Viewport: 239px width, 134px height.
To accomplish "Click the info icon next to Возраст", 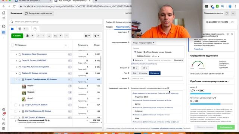I will pos(128,68).
